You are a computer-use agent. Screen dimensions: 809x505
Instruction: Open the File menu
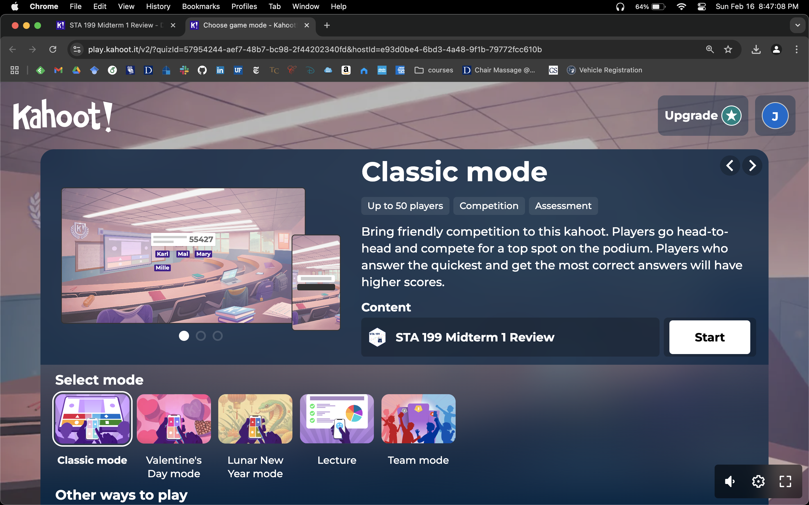(76, 6)
